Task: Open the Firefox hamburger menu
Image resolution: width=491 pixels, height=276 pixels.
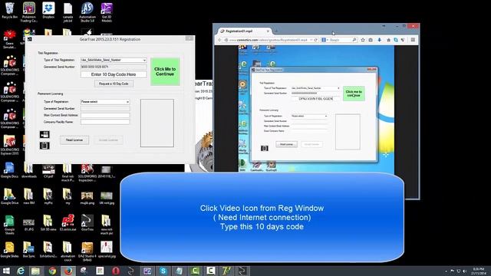Action: (413, 40)
